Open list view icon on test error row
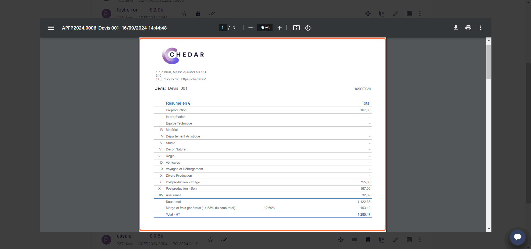Viewport: 531px width, 249px height. (x=409, y=14)
